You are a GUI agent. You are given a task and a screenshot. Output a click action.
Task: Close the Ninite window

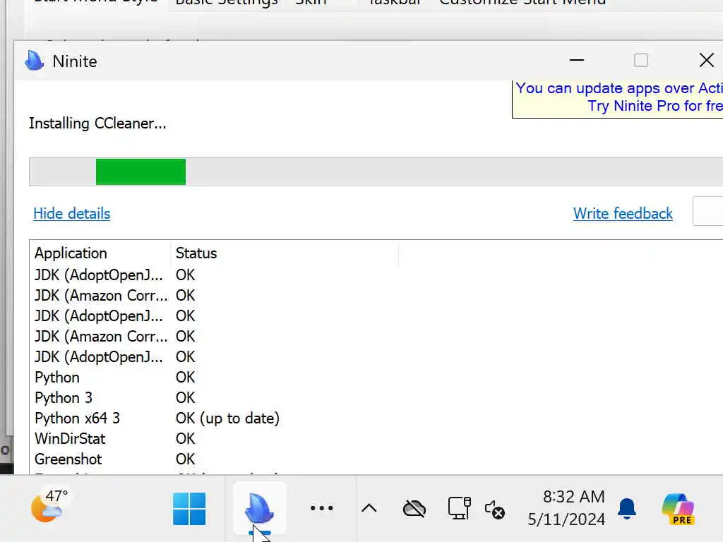point(706,61)
